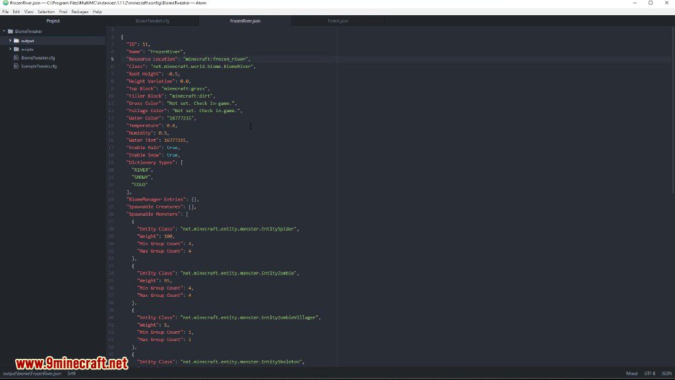This screenshot has width=675, height=380.
Task: Click the "minecraft:grass" top block value
Action: [184, 89]
